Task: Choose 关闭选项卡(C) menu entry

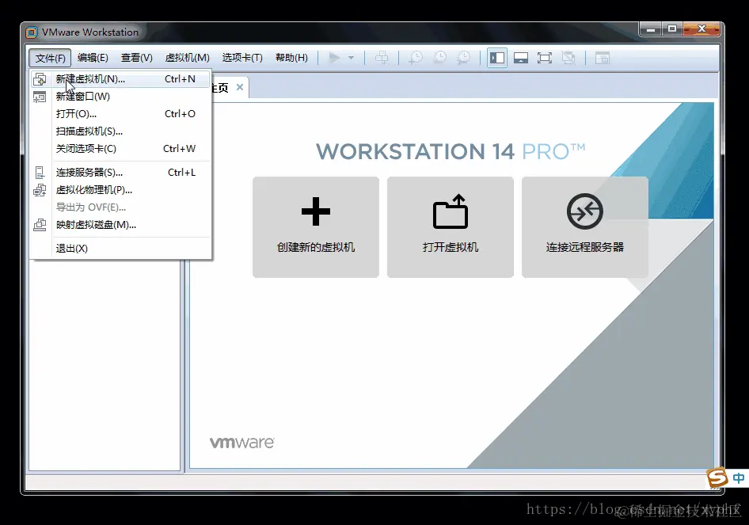Action: [120, 149]
